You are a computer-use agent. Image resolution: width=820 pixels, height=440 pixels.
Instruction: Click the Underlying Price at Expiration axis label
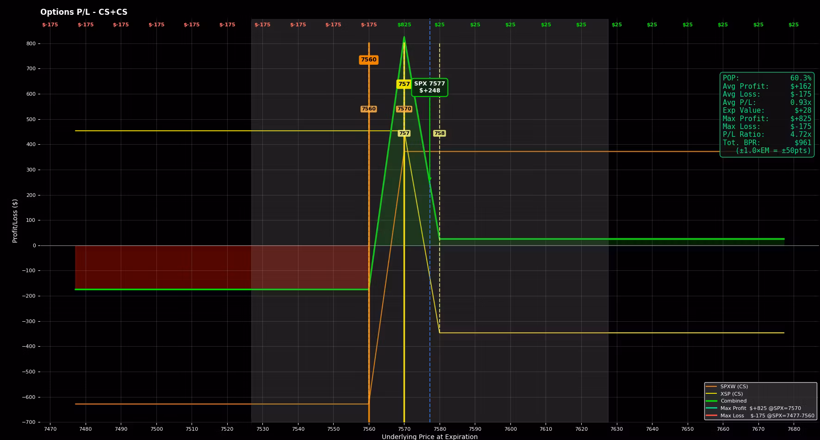[429, 436]
